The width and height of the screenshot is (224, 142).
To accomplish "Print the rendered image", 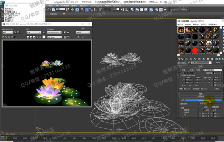I will coord(12,37).
